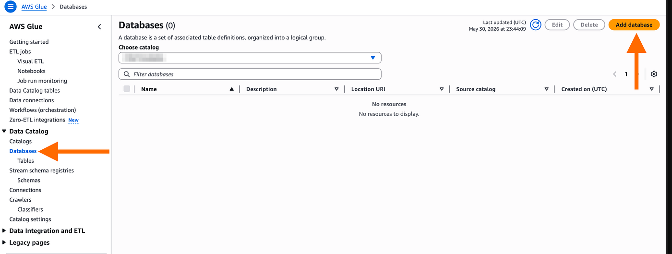Sort by Description column arrow
672x254 pixels.
pos(336,89)
